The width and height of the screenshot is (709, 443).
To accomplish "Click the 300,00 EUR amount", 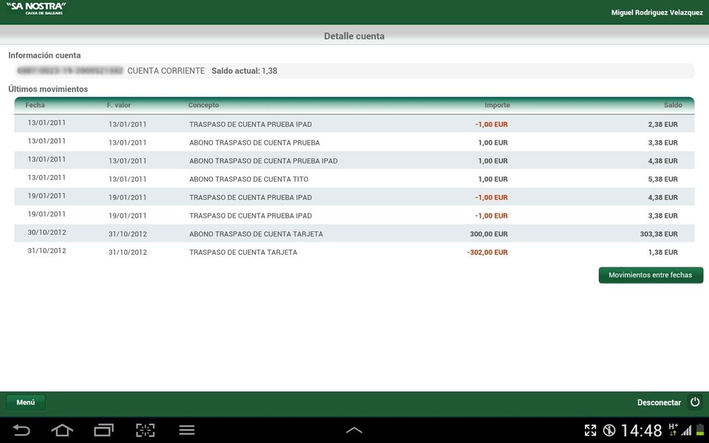I will (489, 234).
